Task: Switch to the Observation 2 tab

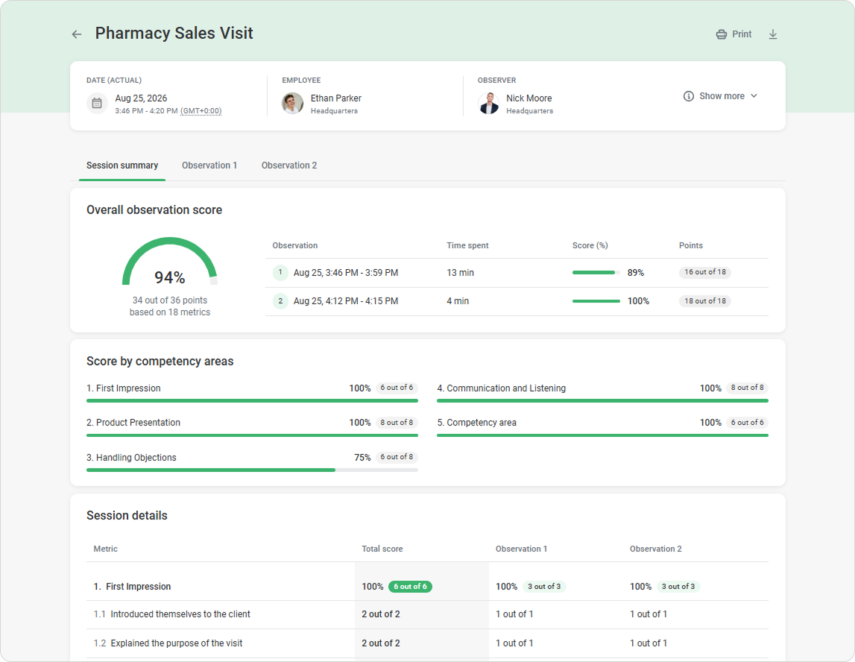Action: pos(289,165)
